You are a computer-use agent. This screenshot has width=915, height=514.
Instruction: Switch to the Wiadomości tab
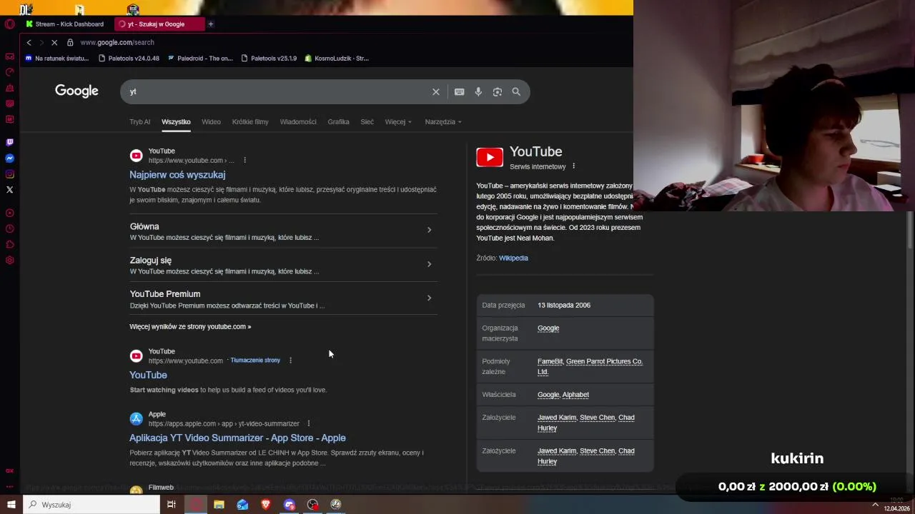(x=298, y=121)
